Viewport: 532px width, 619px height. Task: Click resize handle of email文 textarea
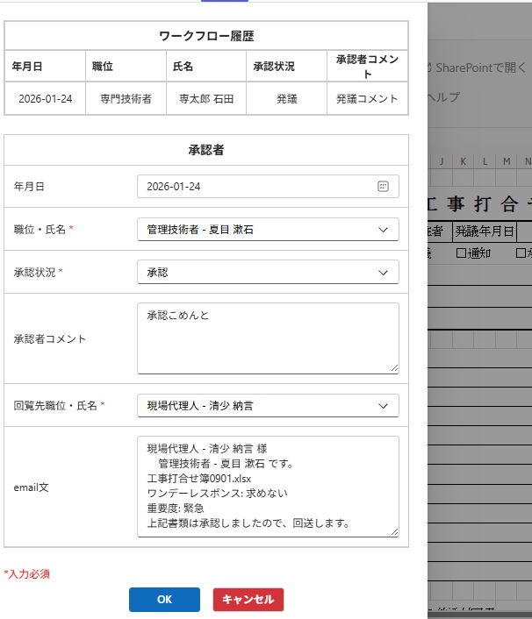(394, 531)
